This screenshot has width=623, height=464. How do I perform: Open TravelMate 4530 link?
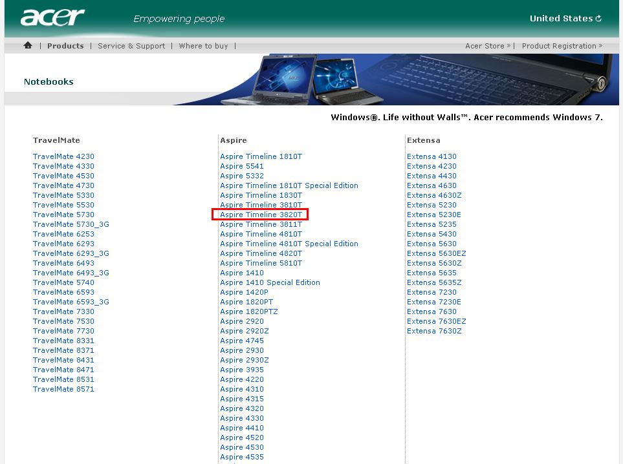click(63, 176)
